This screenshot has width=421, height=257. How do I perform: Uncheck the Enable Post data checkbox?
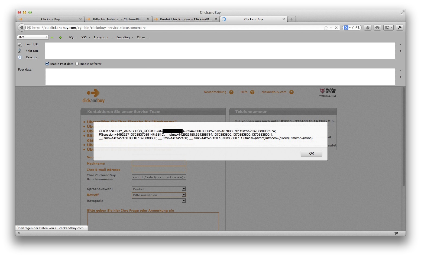coord(47,64)
